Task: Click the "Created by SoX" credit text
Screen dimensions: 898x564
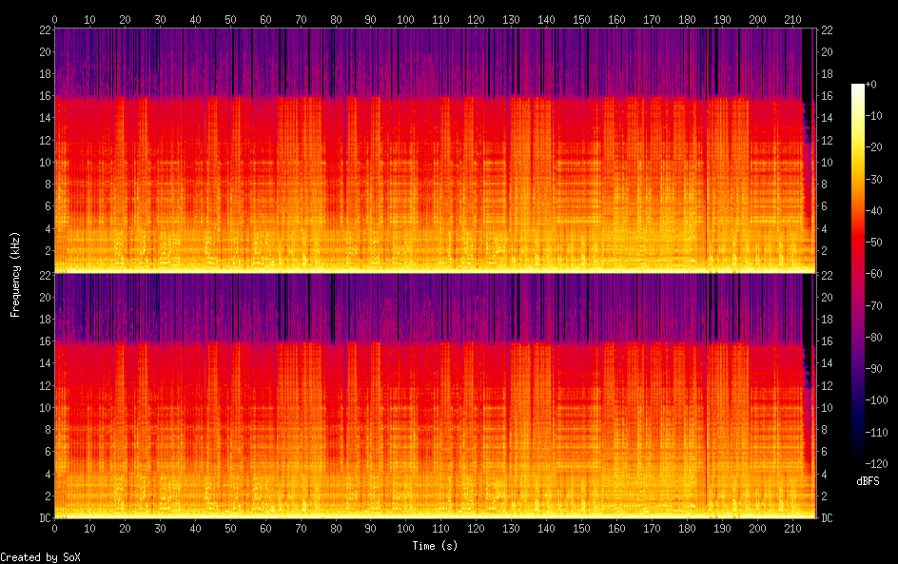Action: 40,556
